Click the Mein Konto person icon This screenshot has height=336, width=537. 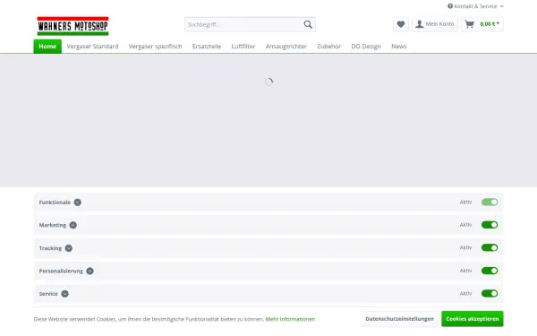coord(419,24)
